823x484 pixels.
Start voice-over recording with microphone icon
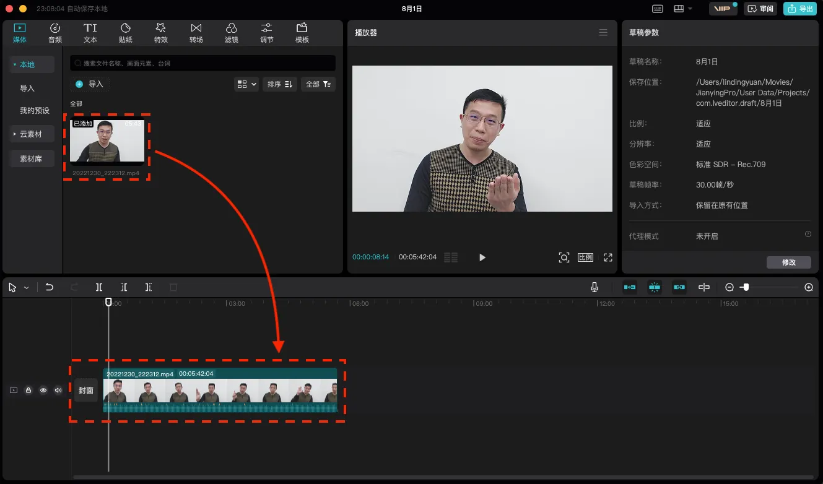click(x=594, y=287)
